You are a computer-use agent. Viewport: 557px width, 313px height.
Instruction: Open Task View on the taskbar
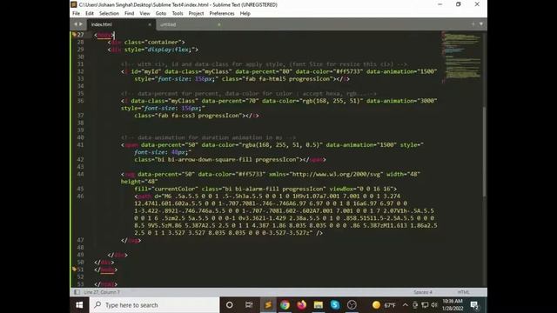249,305
